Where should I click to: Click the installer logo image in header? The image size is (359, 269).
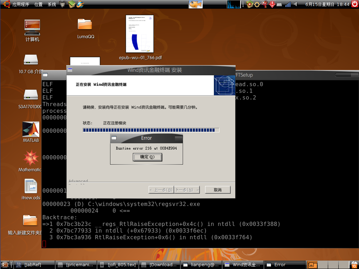(224, 85)
